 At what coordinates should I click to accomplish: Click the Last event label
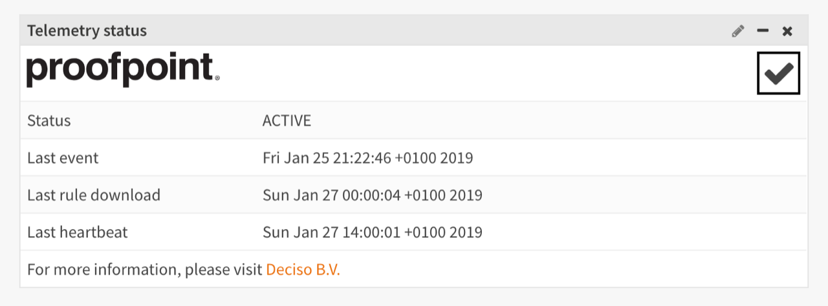point(63,158)
